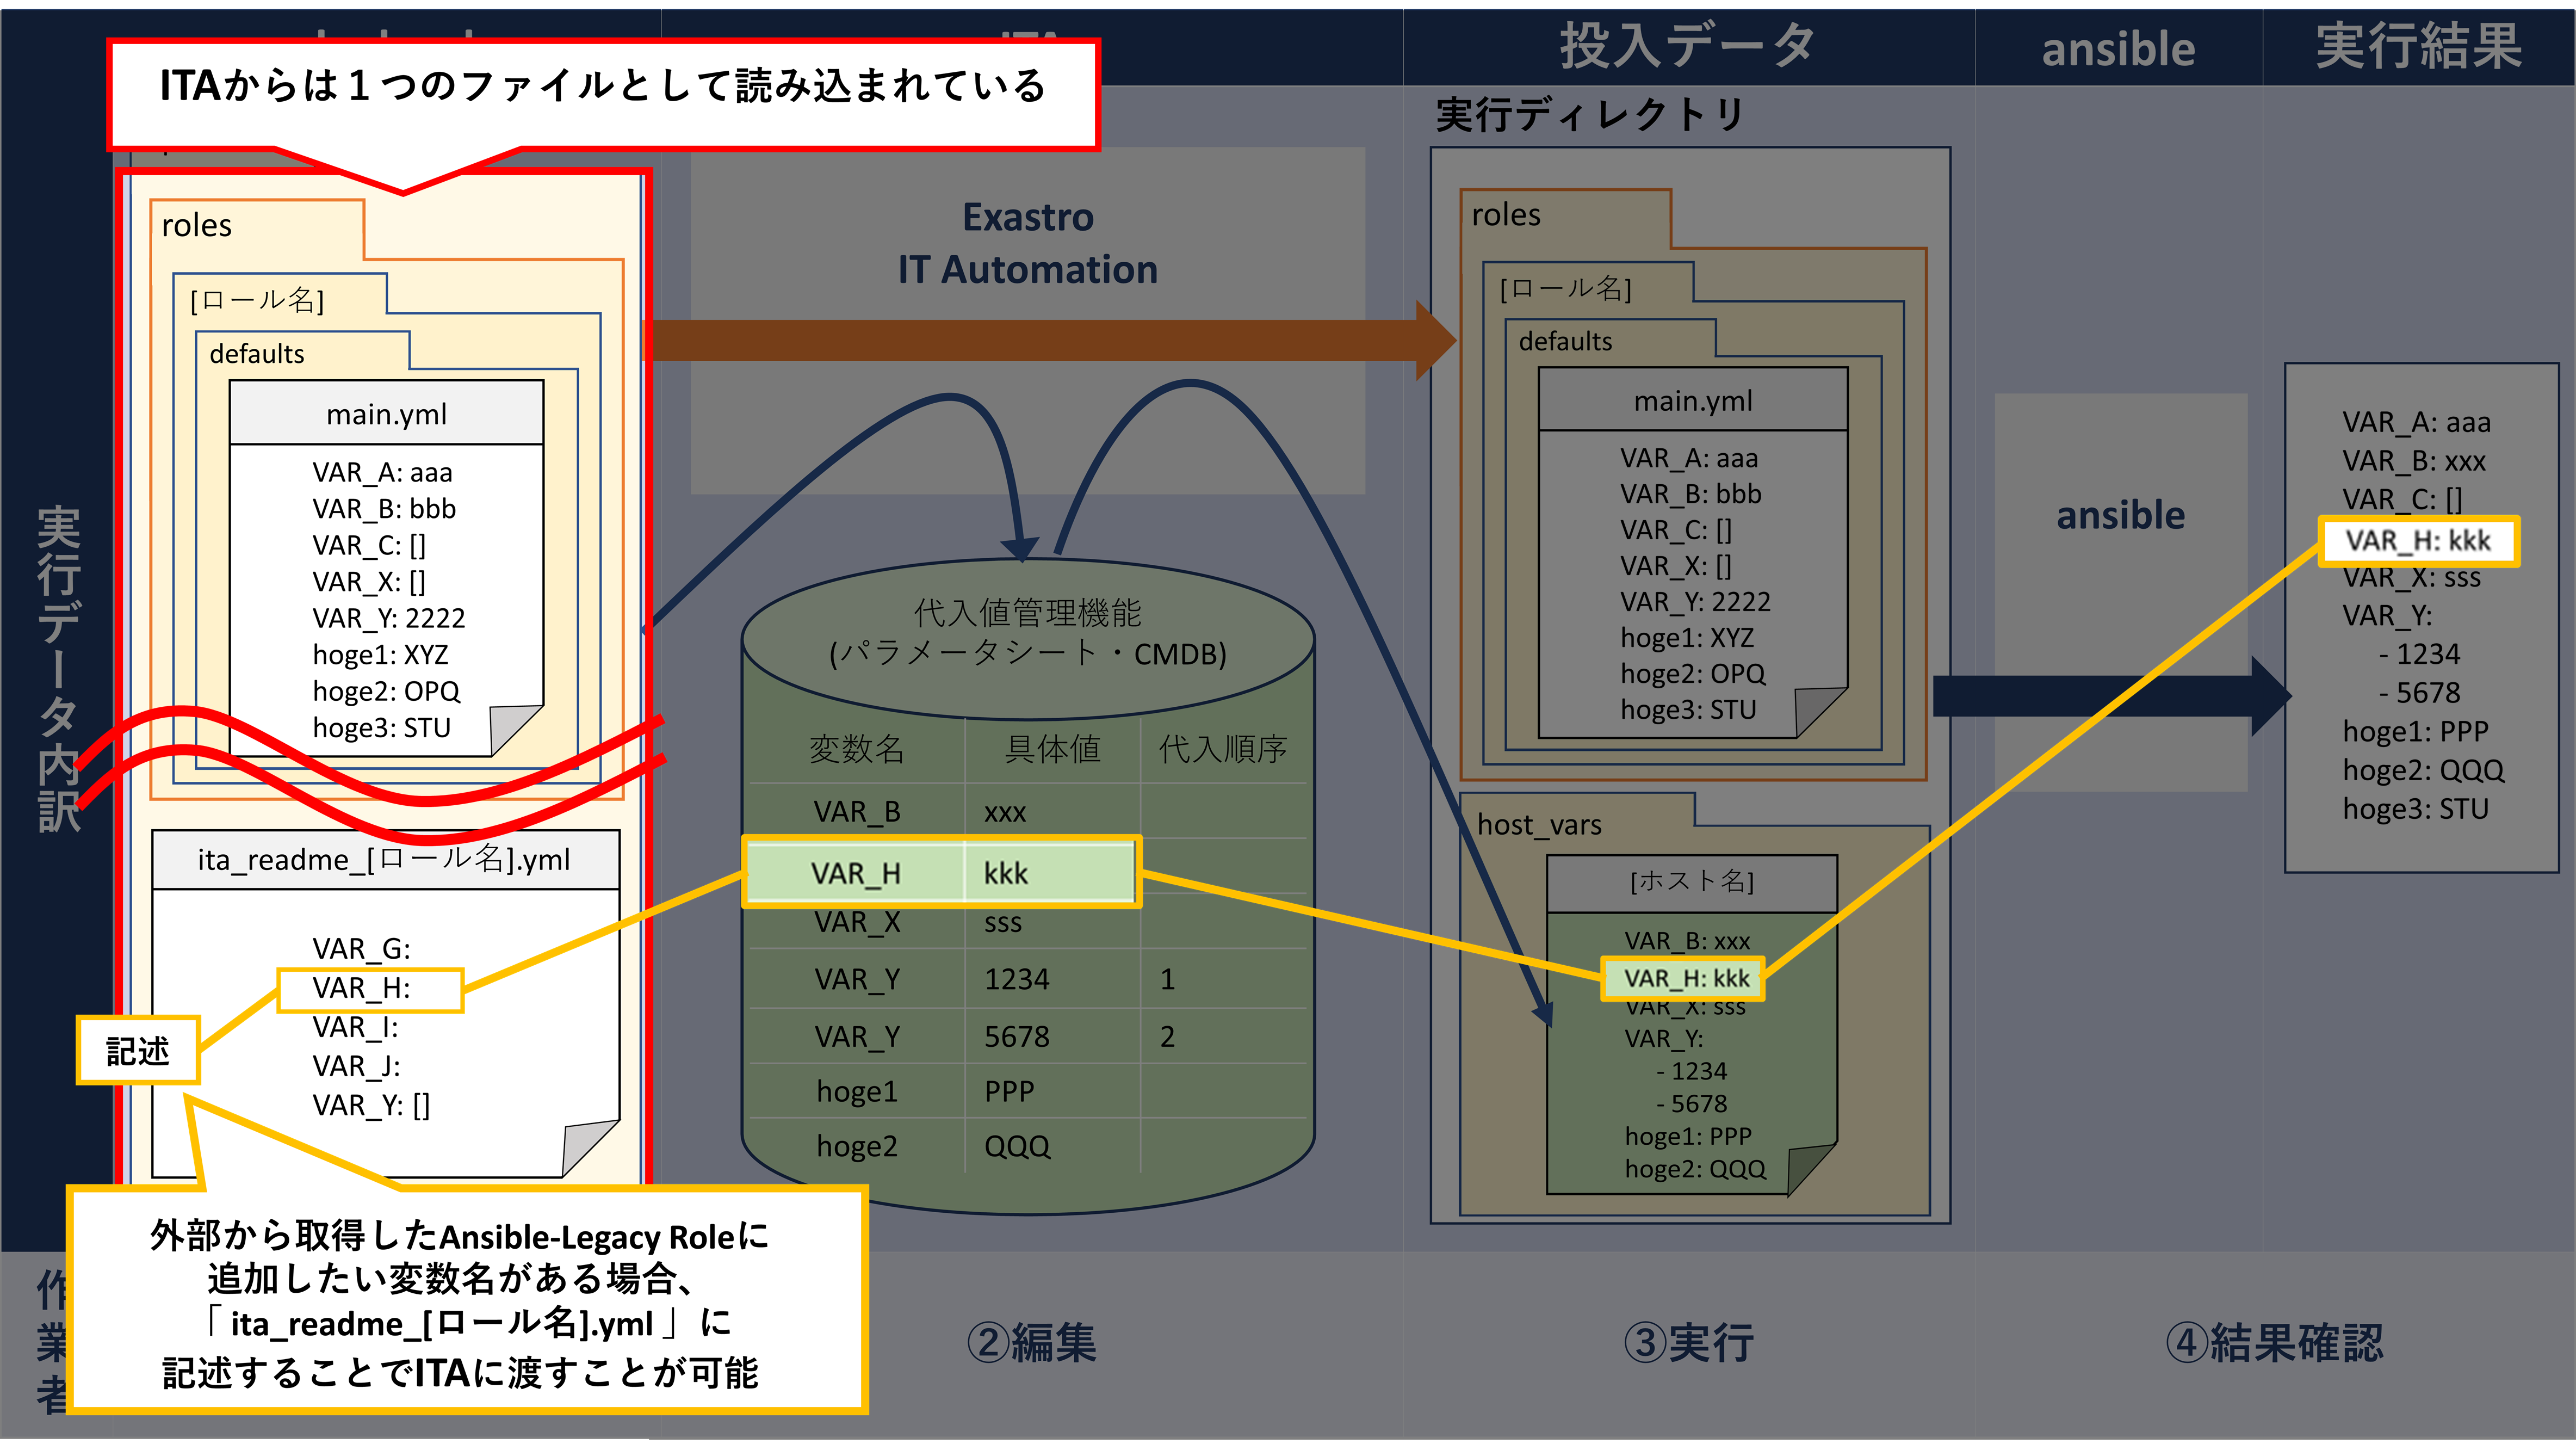
Task: Select the 5678 value cell in the CMDB table
Action: (x=1017, y=1036)
